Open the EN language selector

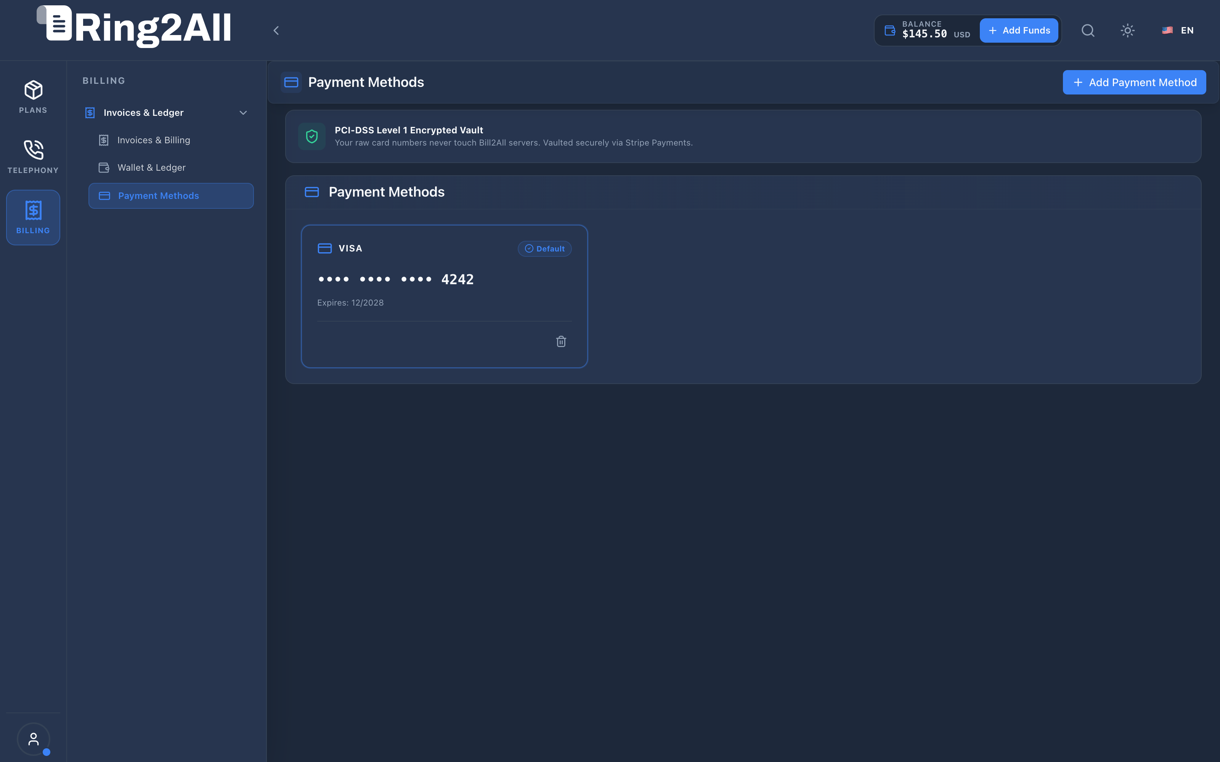point(1178,30)
